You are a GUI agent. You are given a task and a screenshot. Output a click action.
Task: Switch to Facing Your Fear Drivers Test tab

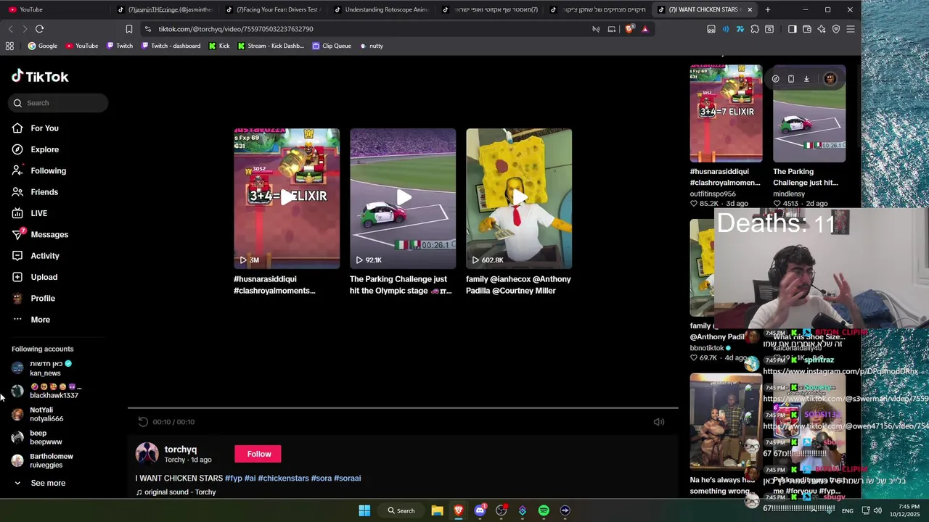pos(274,9)
